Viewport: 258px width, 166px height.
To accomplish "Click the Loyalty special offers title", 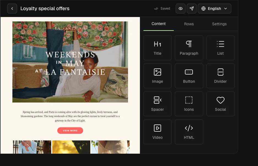I will tap(45, 9).
